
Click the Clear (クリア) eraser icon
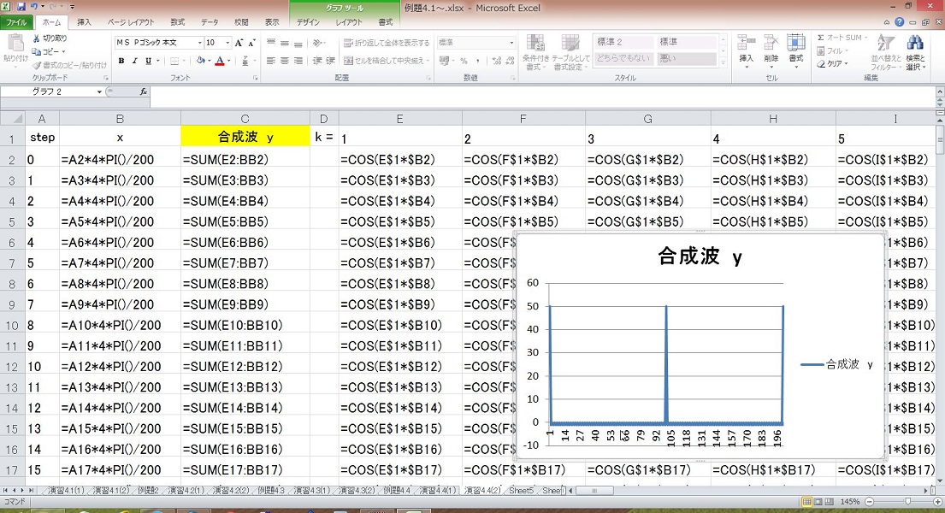tap(821, 63)
